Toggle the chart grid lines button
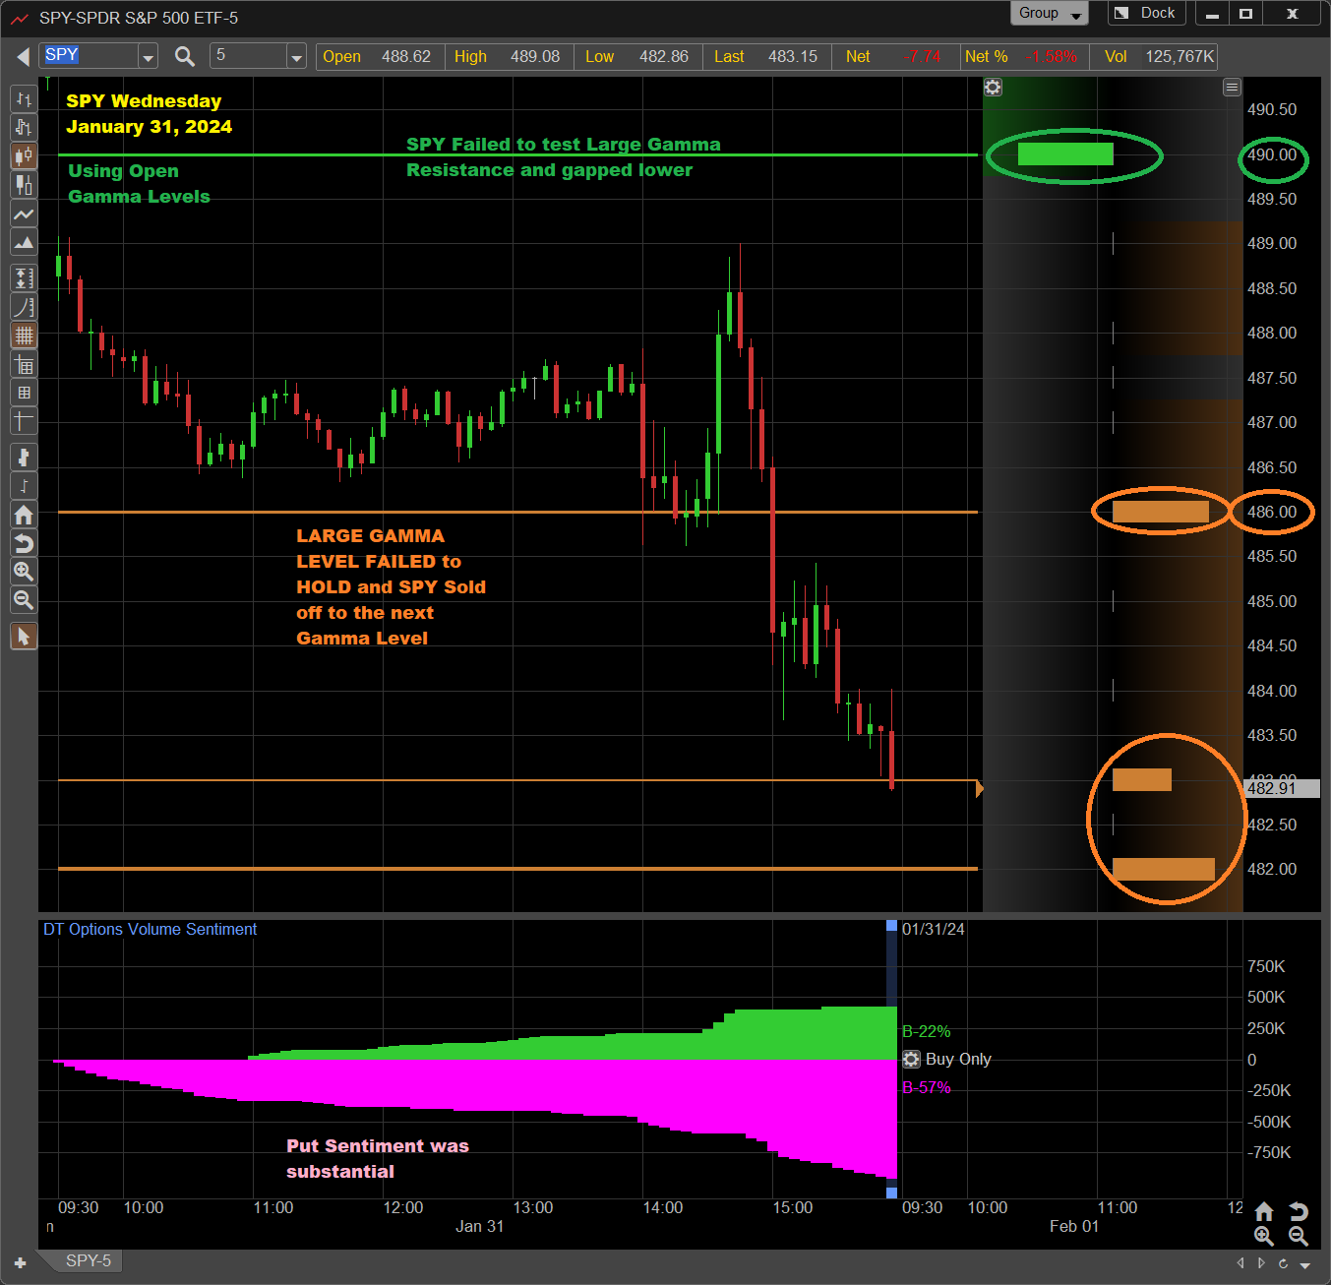 [24, 336]
